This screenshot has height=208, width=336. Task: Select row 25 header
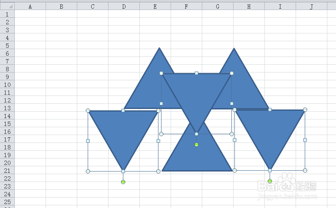click(x=7, y=202)
